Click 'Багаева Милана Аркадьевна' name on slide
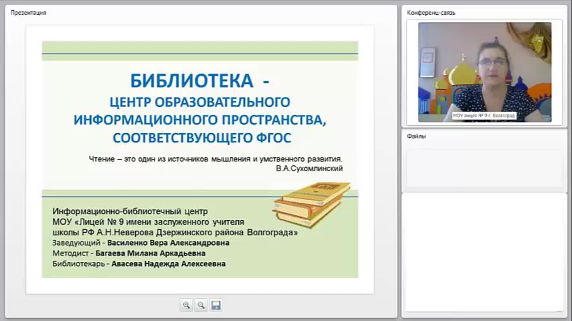Image resolution: width=572 pixels, height=321 pixels. 151,253
